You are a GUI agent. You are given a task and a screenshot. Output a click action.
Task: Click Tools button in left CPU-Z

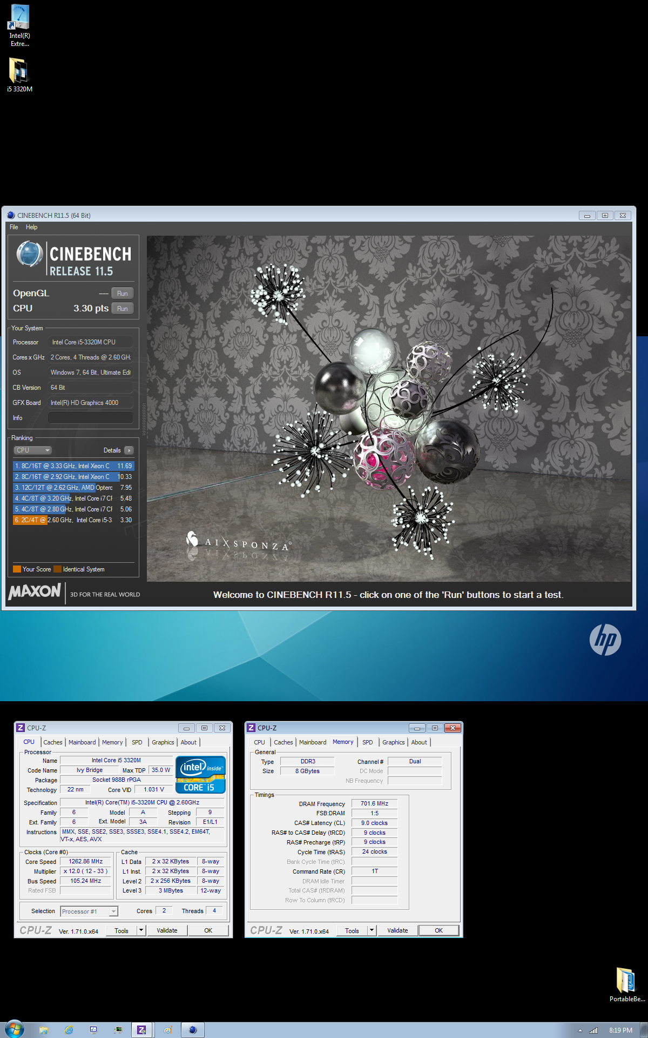(x=122, y=930)
